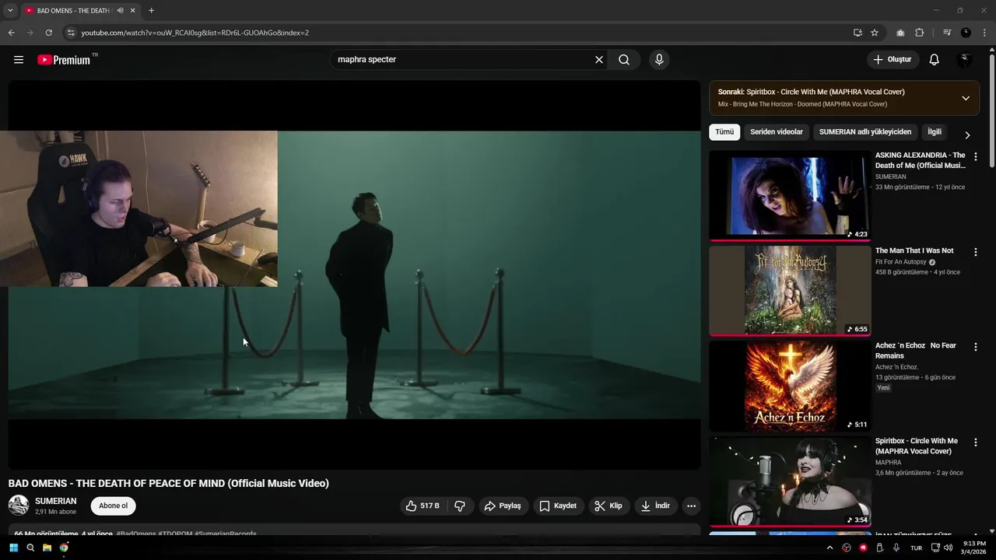
Task: Click the address bar URL
Action: (195, 33)
